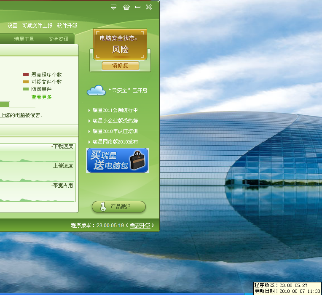This screenshot has width=322, height=295.
Task: Open 瑞星2011公测进行中 news link
Action: tap(115, 110)
